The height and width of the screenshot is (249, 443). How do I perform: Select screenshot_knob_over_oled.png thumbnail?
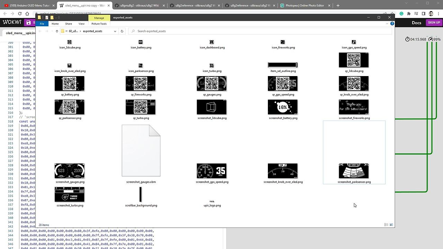point(283,171)
